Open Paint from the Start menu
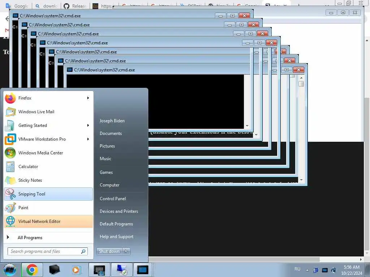This screenshot has height=277, width=370. click(48, 208)
